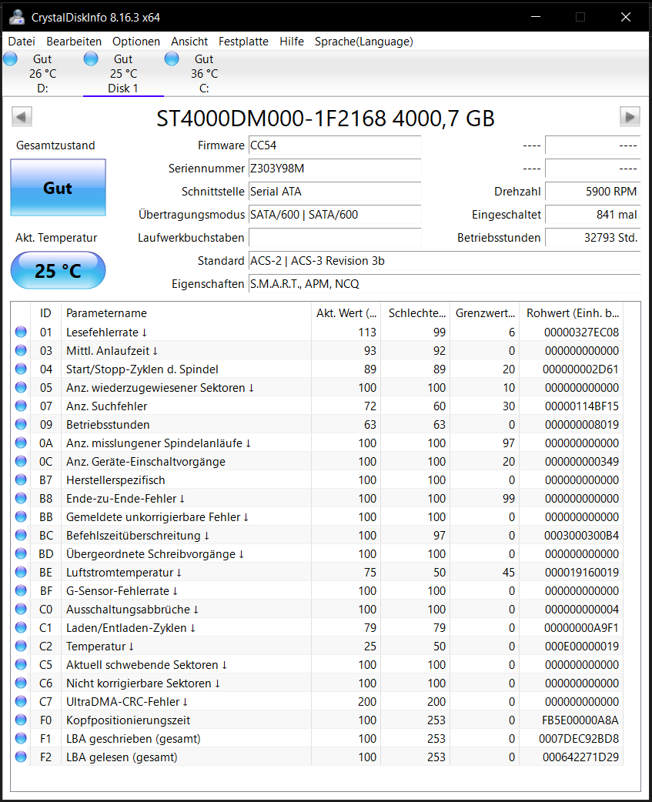Open the Bearbeiten menu
Image resolution: width=652 pixels, height=802 pixels.
click(x=74, y=42)
